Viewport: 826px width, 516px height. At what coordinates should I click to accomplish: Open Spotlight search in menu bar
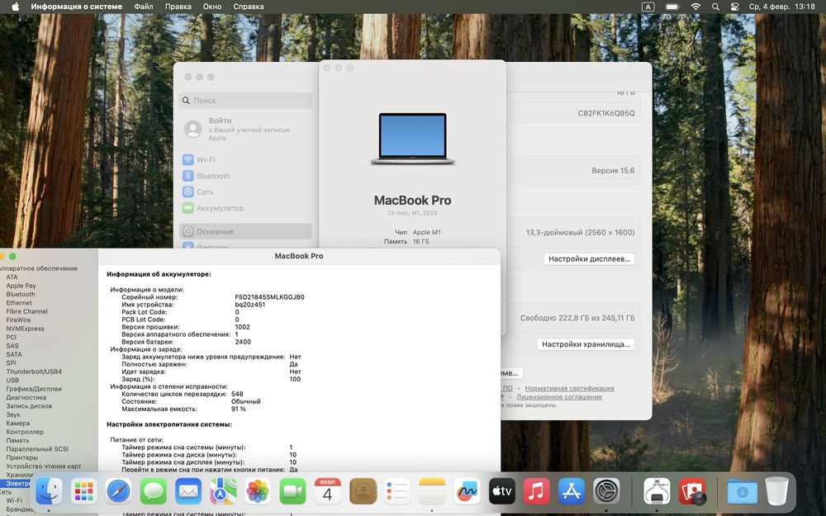[714, 7]
